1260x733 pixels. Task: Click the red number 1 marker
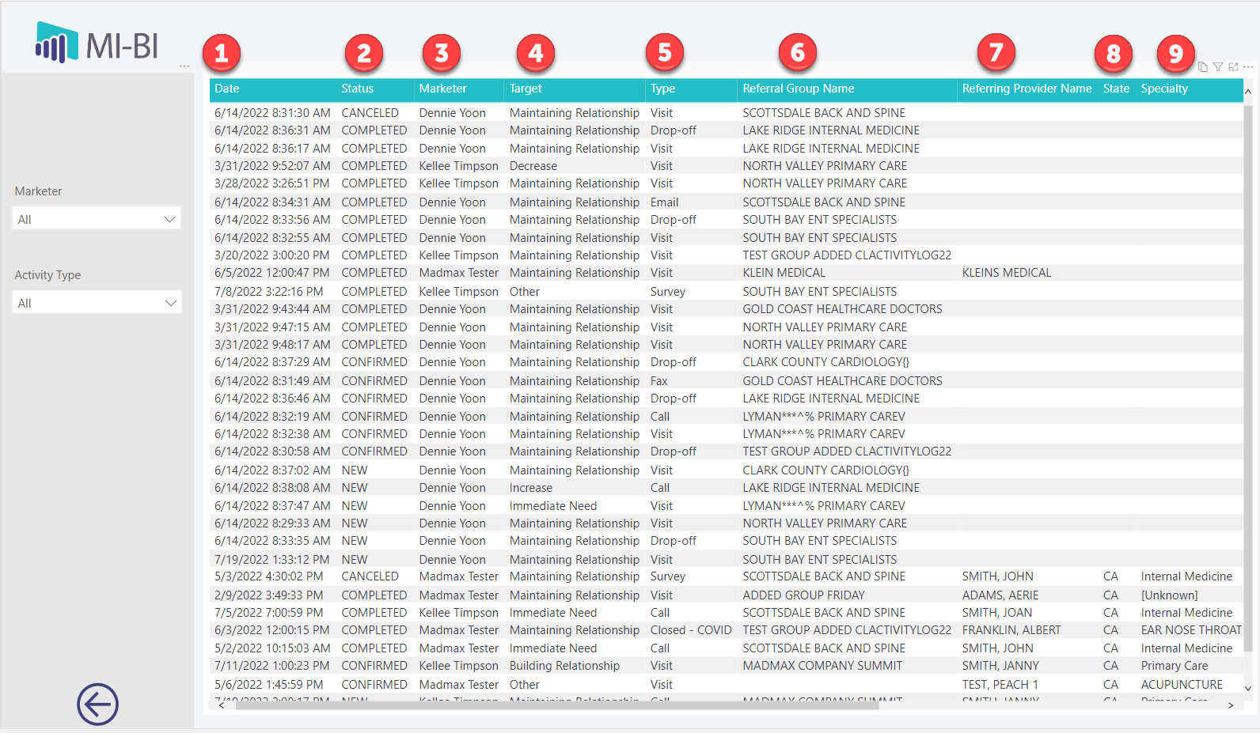tap(222, 54)
